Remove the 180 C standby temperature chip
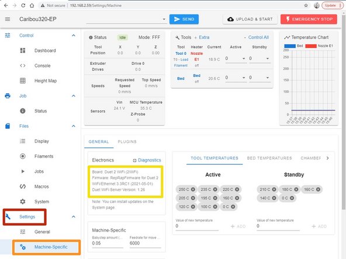Image resolution: width=346 pixels, height=259 pixels. click(296, 190)
